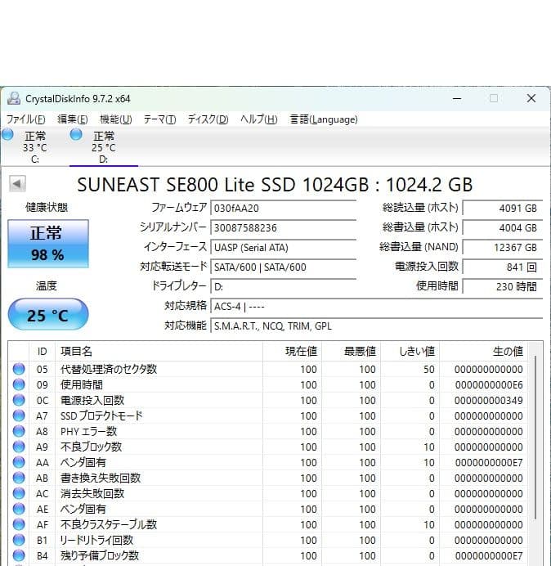Select the C: drive 33 °C tab
Image resolution: width=551 pixels, height=566 pixels.
35,147
